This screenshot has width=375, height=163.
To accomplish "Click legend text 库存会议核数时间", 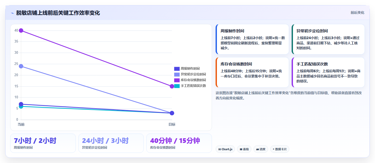I will pos(193,80).
